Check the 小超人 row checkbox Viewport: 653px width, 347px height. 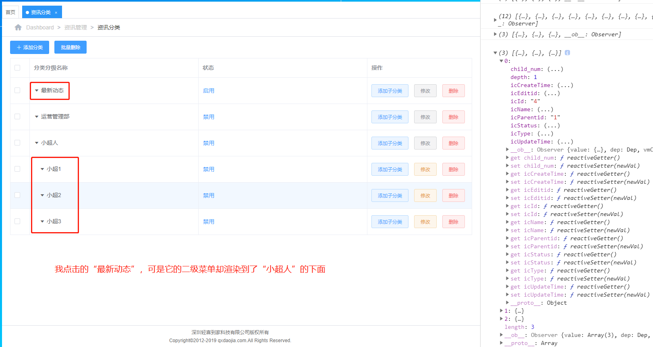[17, 143]
